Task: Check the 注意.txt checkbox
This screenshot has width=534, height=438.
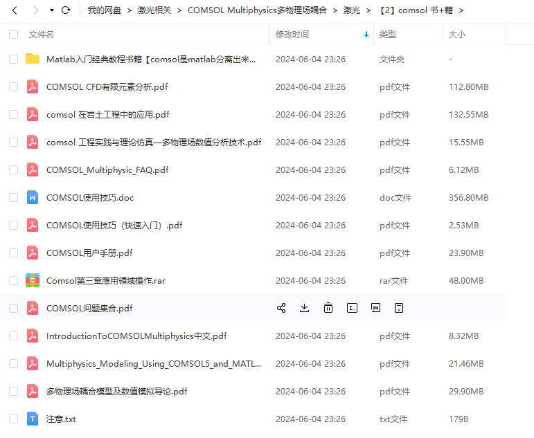Action: click(14, 419)
